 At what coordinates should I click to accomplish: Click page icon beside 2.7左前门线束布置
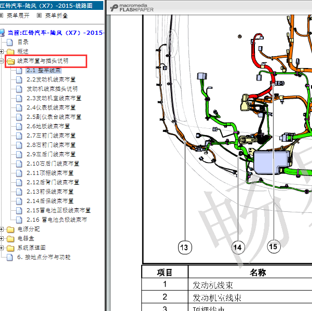(x=19, y=136)
